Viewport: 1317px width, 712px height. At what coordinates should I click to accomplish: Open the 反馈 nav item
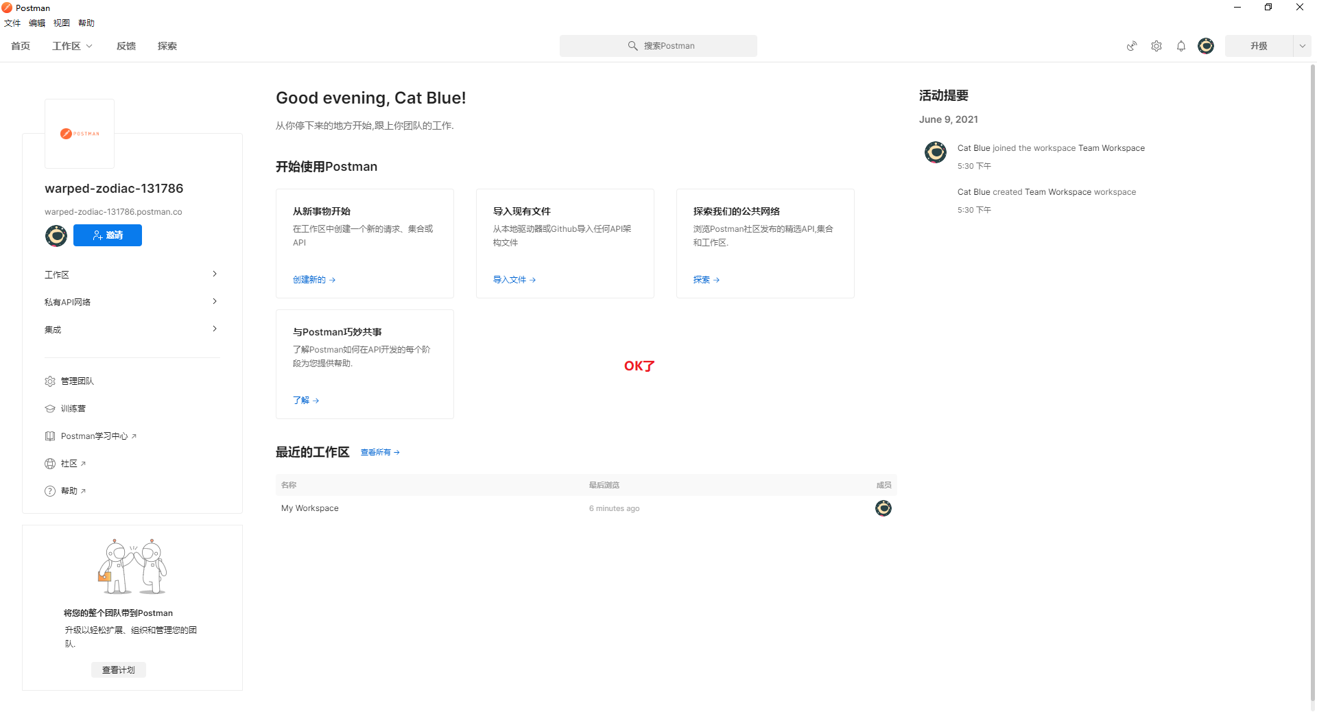click(126, 46)
